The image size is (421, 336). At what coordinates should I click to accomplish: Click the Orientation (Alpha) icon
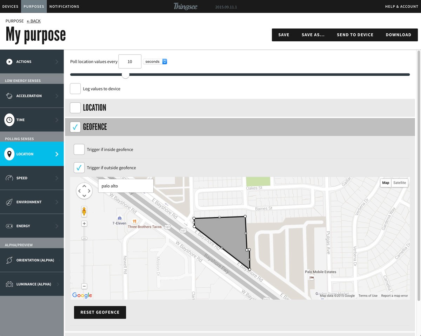[x=9, y=260]
